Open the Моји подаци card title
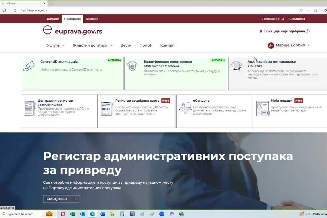Image resolution: width=327 pixels, height=218 pixels. tap(281, 101)
